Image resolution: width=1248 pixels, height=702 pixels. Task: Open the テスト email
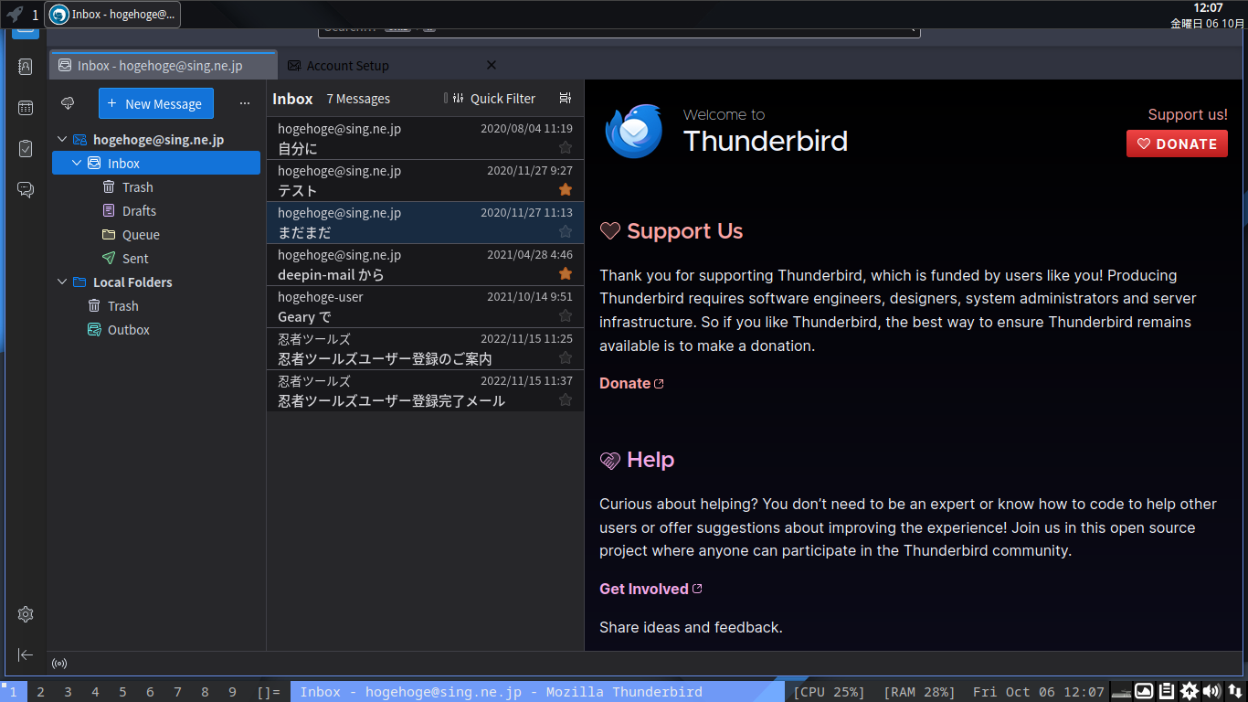click(x=425, y=180)
